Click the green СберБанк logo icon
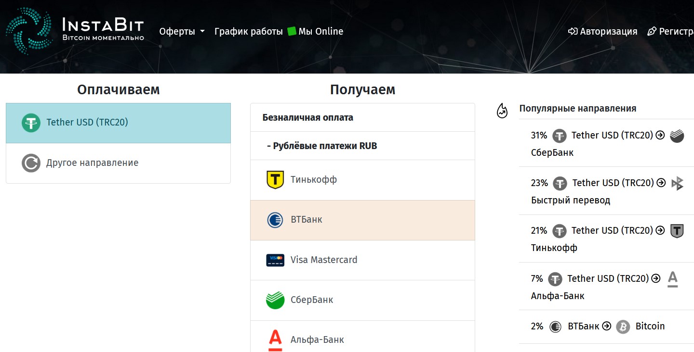Image resolution: width=694 pixels, height=352 pixels. click(275, 300)
